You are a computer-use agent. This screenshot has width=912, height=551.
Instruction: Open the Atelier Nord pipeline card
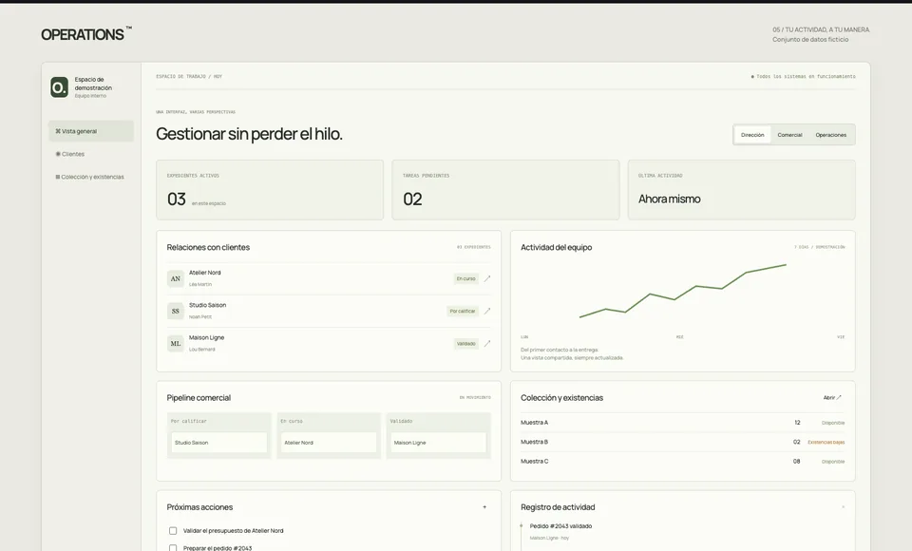pos(329,443)
